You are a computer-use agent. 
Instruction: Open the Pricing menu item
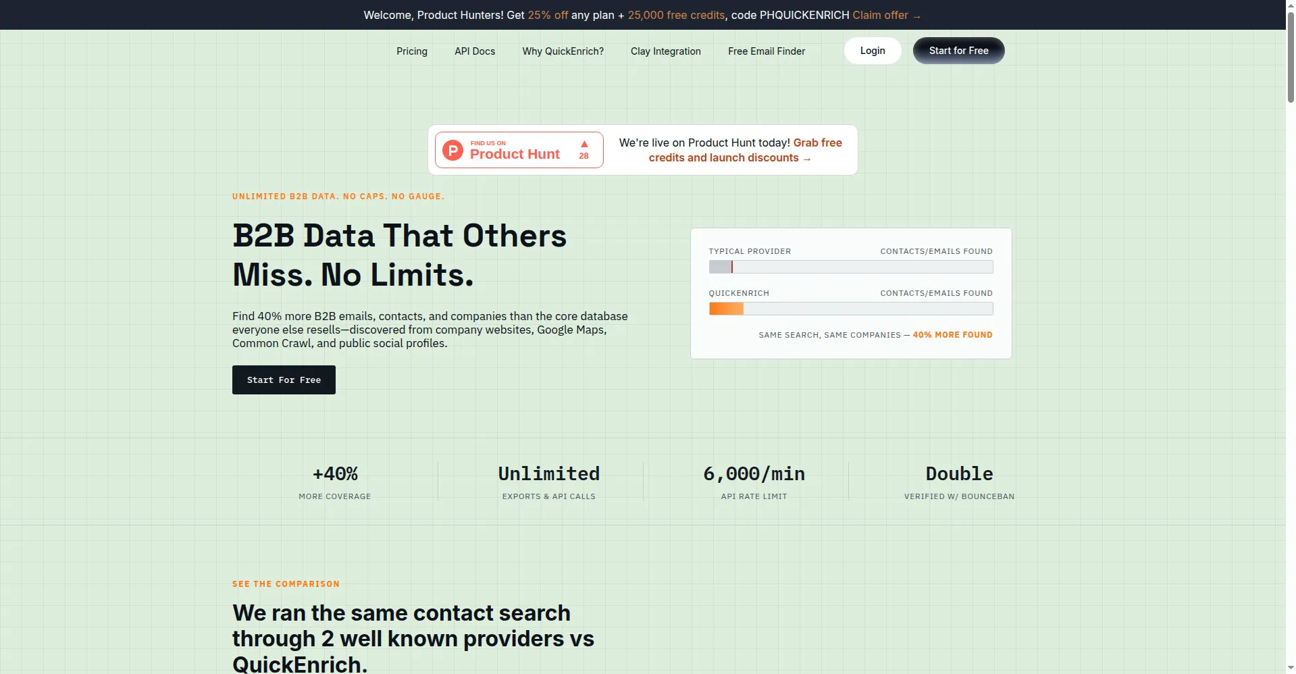412,51
